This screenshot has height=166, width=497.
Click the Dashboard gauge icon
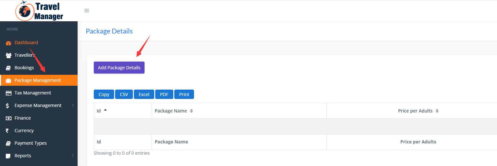(x=8, y=43)
